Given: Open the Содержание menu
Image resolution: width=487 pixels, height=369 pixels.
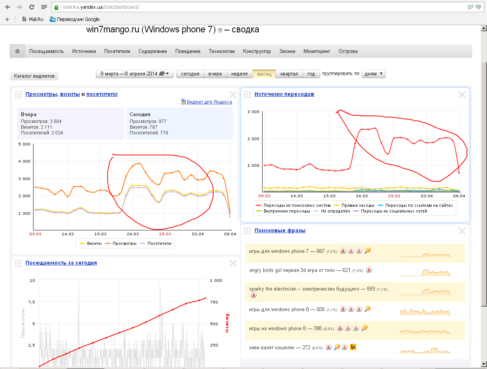Looking at the screenshot, I should (153, 51).
